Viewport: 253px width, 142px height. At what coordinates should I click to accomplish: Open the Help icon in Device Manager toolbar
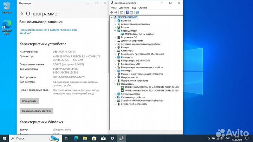point(127,12)
